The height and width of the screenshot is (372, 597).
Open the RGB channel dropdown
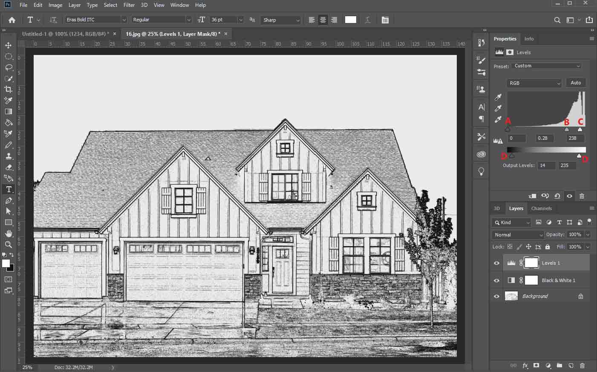point(534,83)
